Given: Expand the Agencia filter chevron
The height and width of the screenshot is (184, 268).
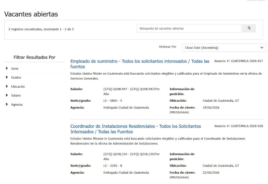Looking at the screenshot, I should [x=7, y=104].
